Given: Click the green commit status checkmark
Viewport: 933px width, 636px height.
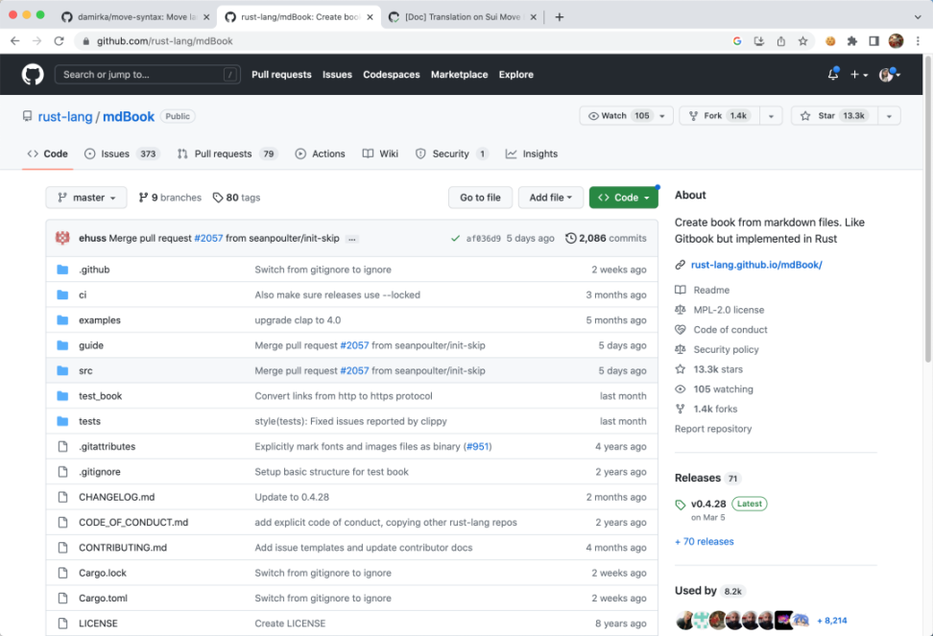Looking at the screenshot, I should click(x=455, y=238).
